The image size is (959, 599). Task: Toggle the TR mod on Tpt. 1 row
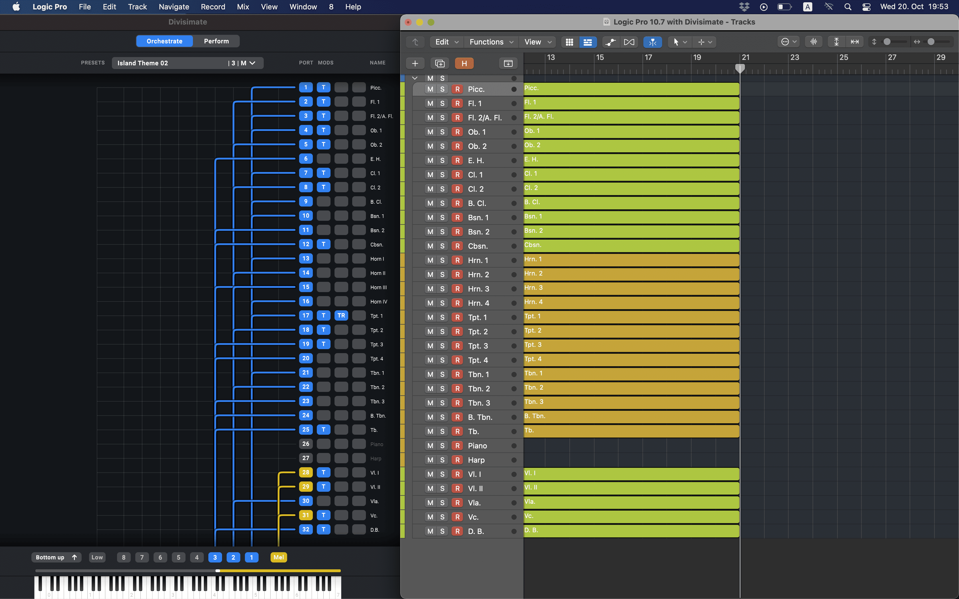point(341,316)
